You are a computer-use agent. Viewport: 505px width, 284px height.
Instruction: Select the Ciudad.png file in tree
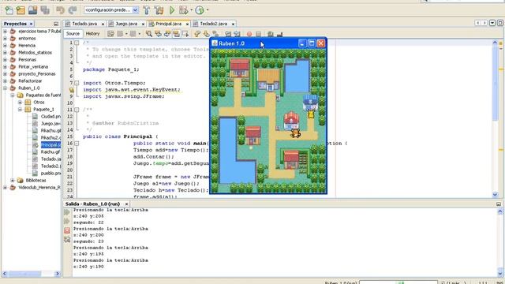point(50,117)
